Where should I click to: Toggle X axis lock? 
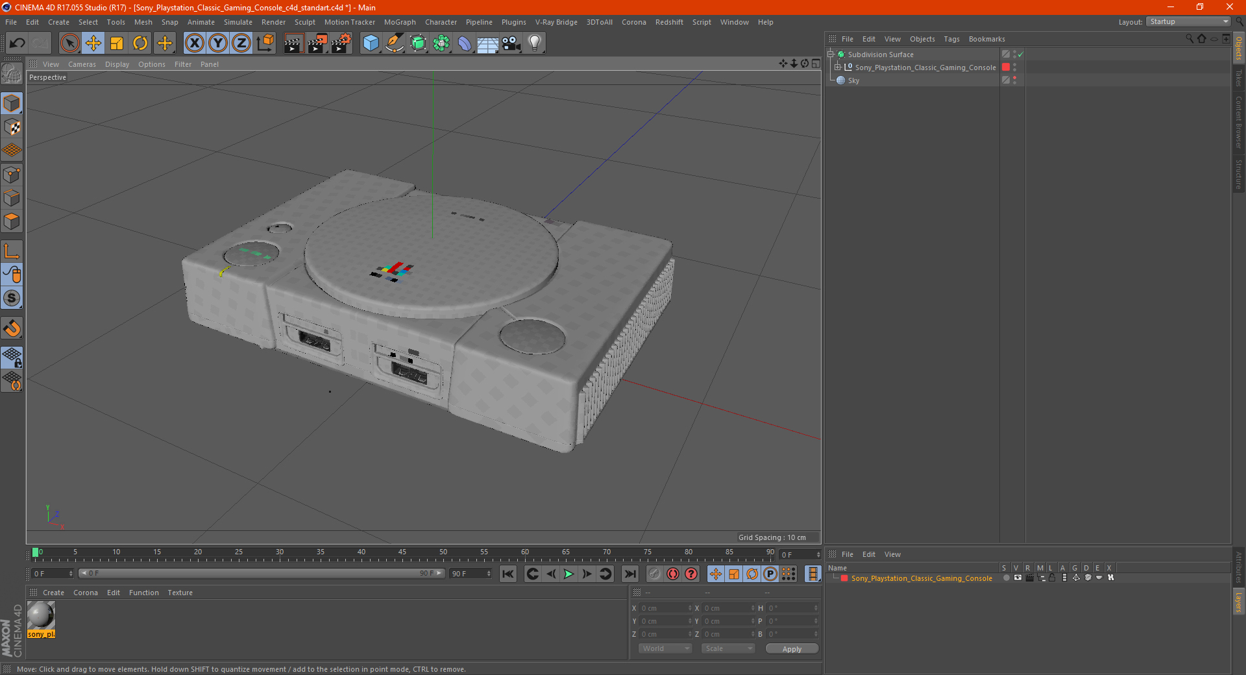[x=194, y=43]
